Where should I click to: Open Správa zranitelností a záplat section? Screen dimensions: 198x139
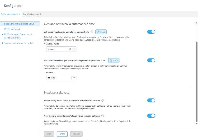point(18,43)
